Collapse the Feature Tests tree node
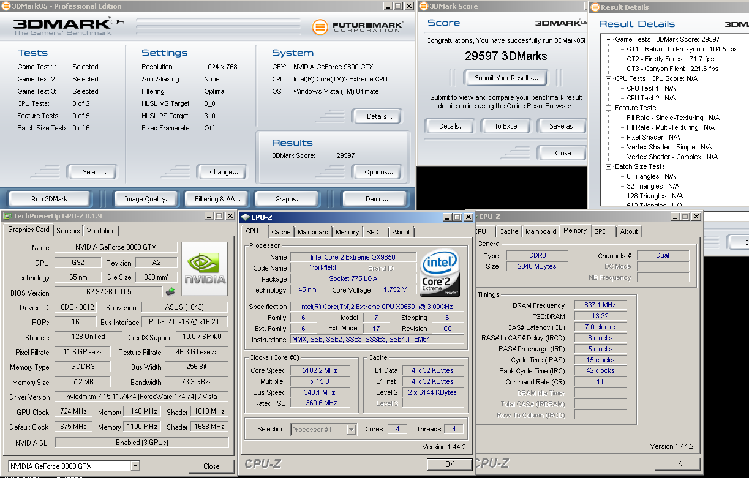 pos(609,108)
